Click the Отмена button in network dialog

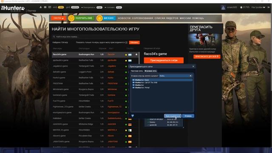(188, 116)
